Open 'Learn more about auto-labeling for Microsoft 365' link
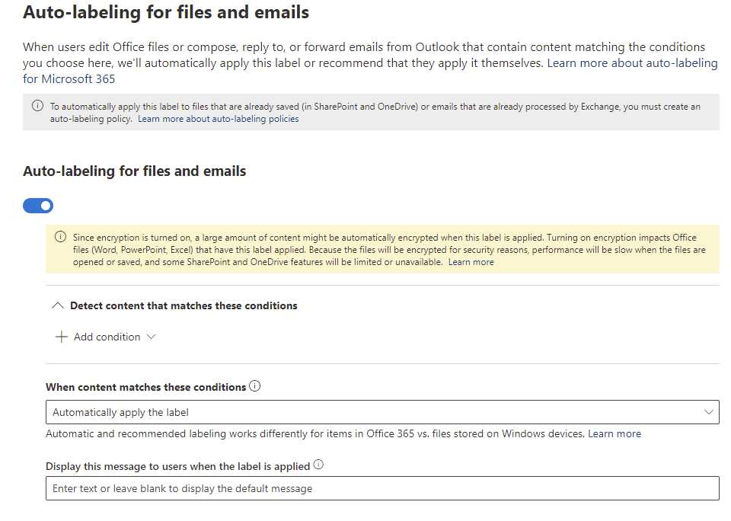 [x=632, y=63]
